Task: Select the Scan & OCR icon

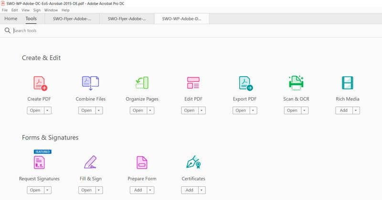Action: [x=296, y=83]
